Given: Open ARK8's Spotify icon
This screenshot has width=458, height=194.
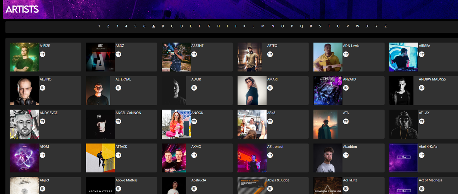Looking at the screenshot, I should [270, 121].
